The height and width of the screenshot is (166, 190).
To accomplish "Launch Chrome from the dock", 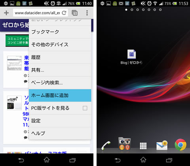I will click(180, 145).
